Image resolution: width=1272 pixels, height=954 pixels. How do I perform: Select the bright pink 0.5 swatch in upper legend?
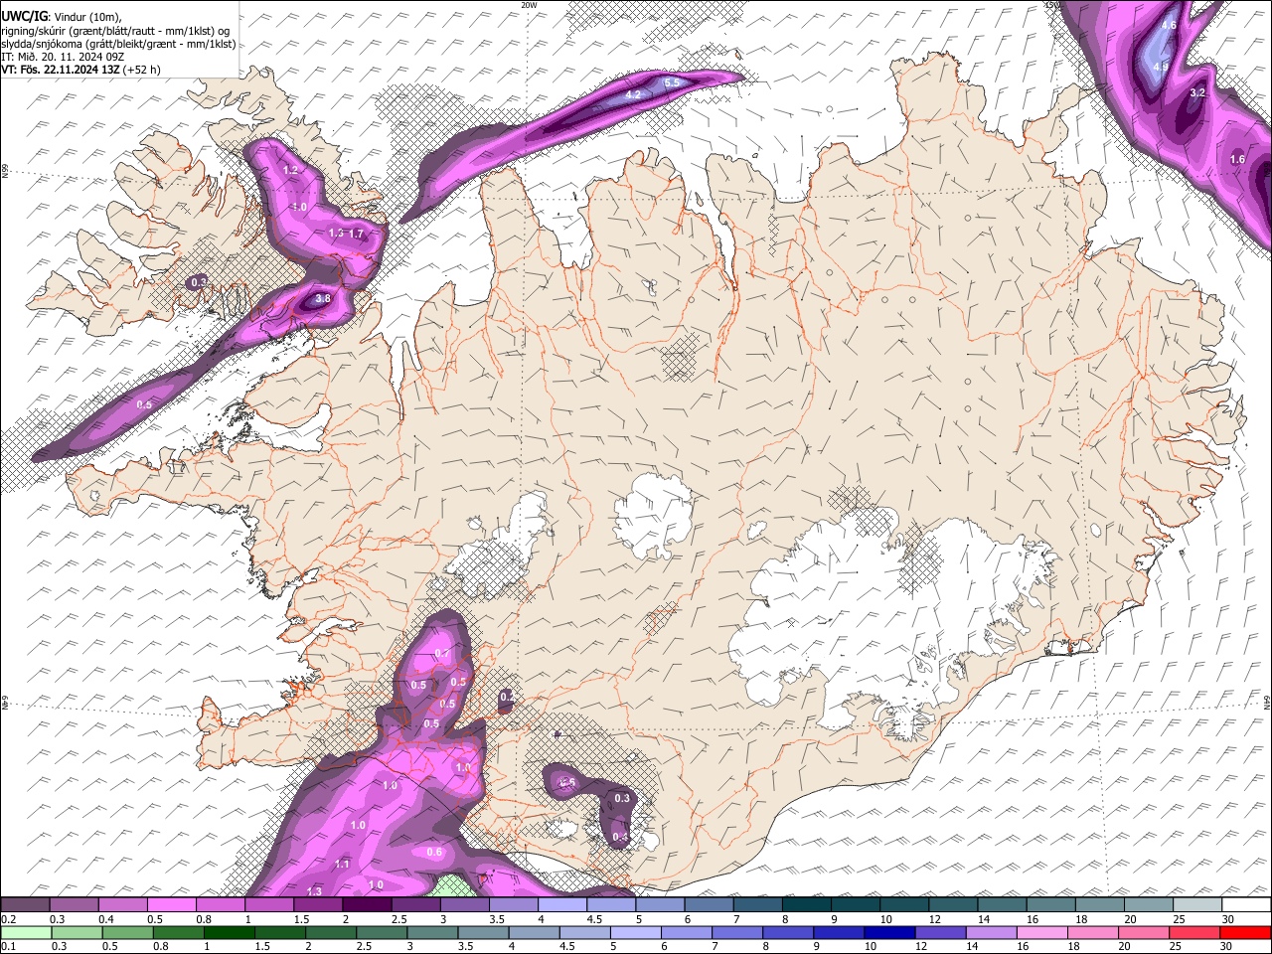[171, 905]
